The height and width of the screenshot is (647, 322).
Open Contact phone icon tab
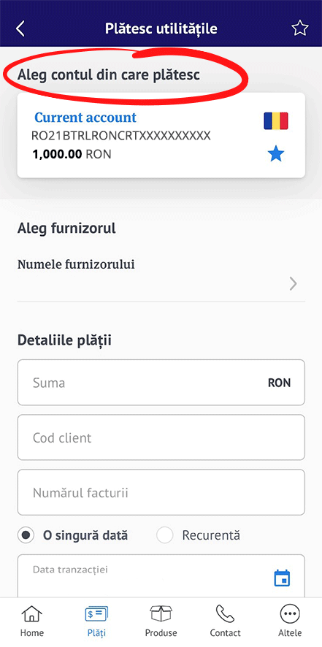point(225,621)
